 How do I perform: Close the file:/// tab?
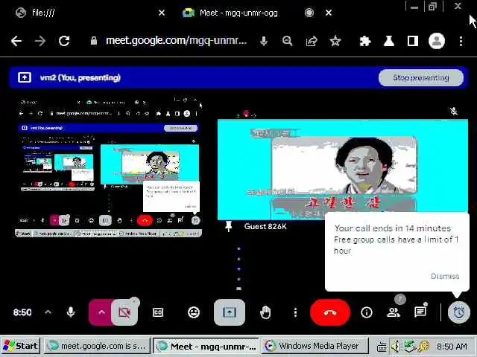coord(162,13)
